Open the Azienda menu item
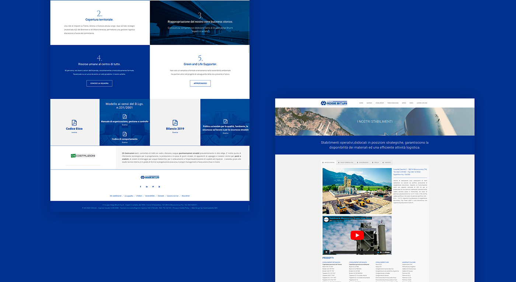Screen dimensions: 516x282 point(369,103)
